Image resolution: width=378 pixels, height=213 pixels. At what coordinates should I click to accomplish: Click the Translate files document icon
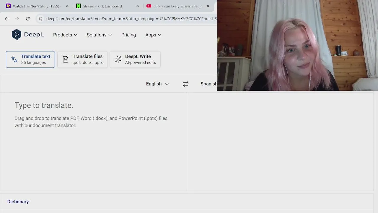66,59
